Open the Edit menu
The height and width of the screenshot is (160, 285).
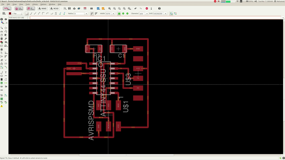tap(8, 4)
